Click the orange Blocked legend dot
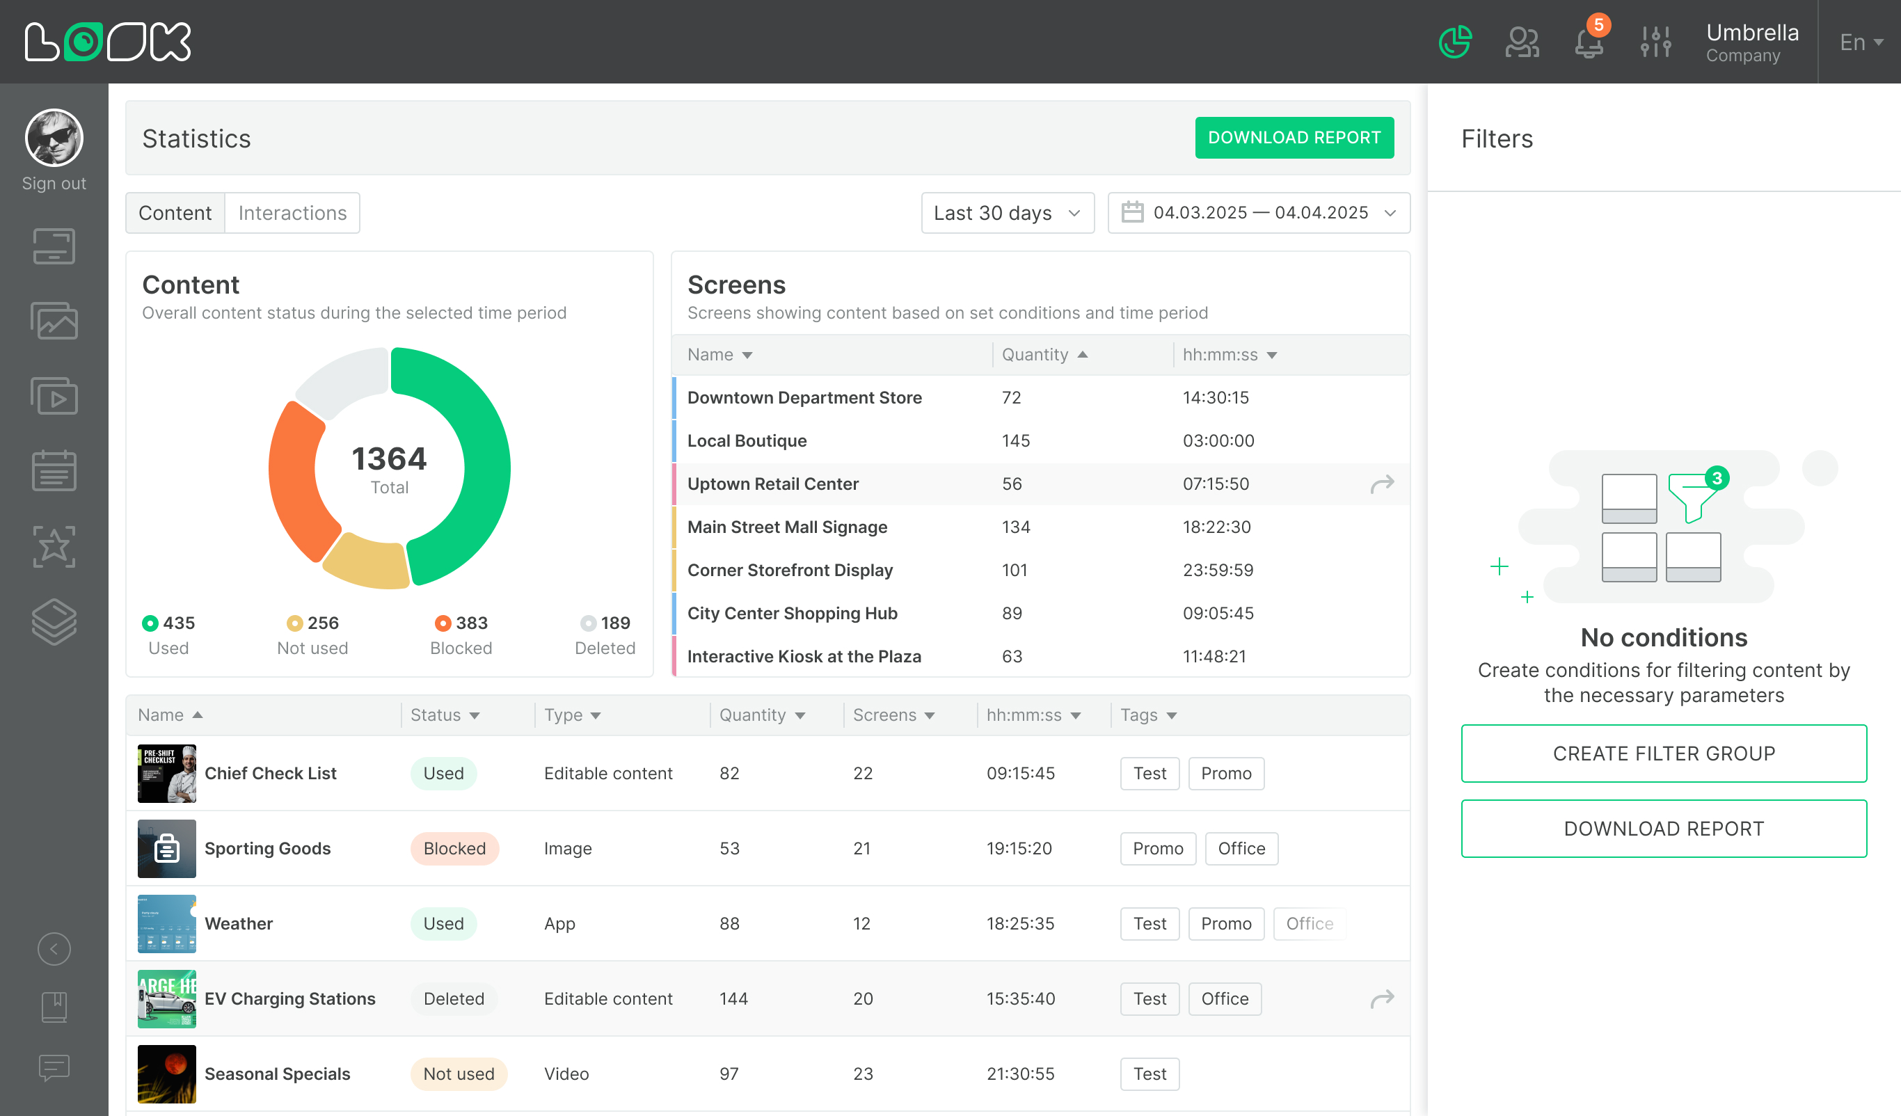 pyautogui.click(x=443, y=623)
